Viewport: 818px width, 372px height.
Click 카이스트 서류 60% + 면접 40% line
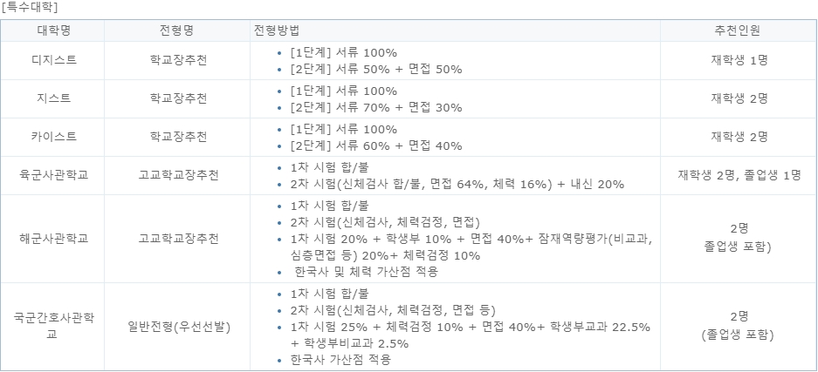pyautogui.click(x=376, y=146)
